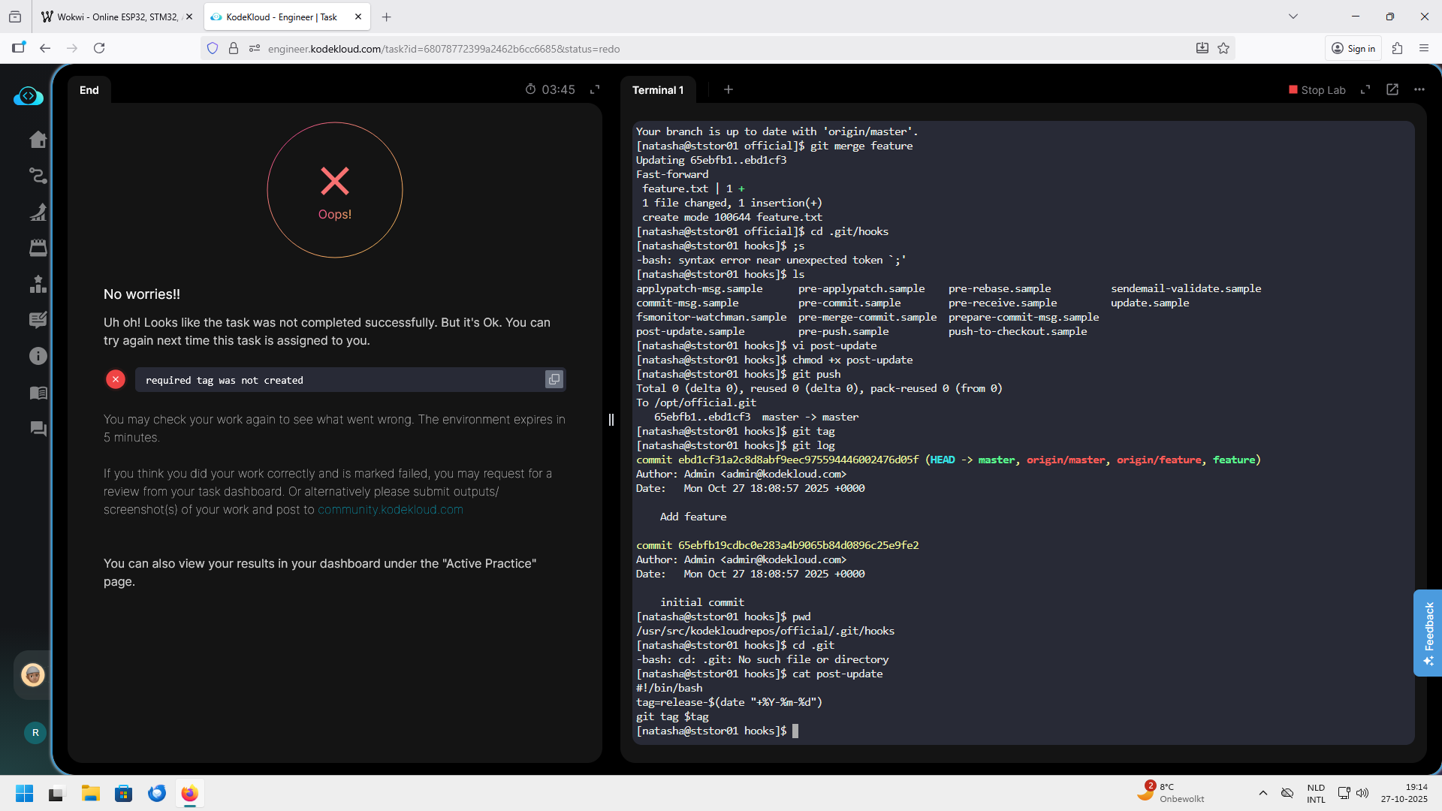
Task: Follow the community.kodekloud.com link
Action: (x=390, y=509)
